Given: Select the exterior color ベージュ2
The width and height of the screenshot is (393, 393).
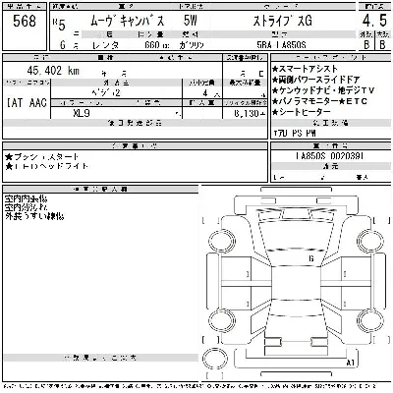Looking at the screenshot, I should pyautogui.click(x=106, y=93).
